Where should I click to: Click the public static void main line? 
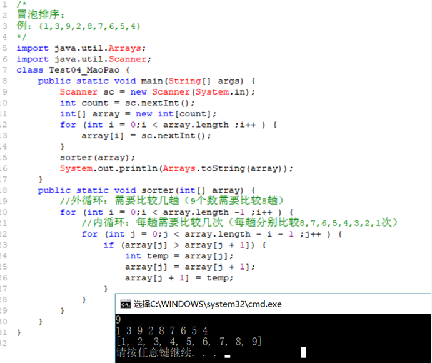146,81
